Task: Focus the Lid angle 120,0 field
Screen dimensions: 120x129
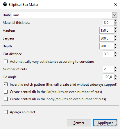Action: tap(108, 77)
